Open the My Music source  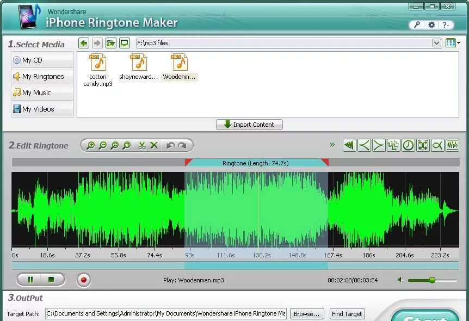pyautogui.click(x=42, y=92)
